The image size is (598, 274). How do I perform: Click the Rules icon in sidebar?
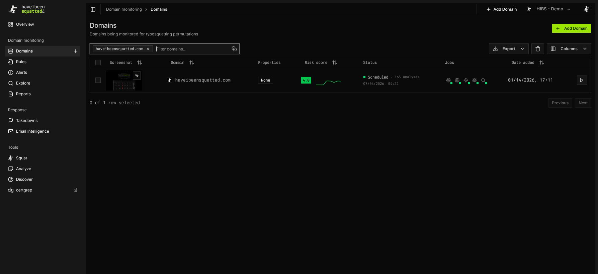pos(11,62)
